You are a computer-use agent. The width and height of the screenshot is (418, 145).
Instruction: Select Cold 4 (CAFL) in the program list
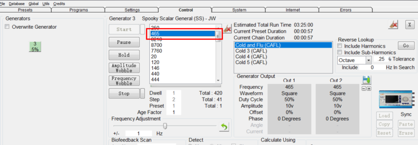click(251, 56)
